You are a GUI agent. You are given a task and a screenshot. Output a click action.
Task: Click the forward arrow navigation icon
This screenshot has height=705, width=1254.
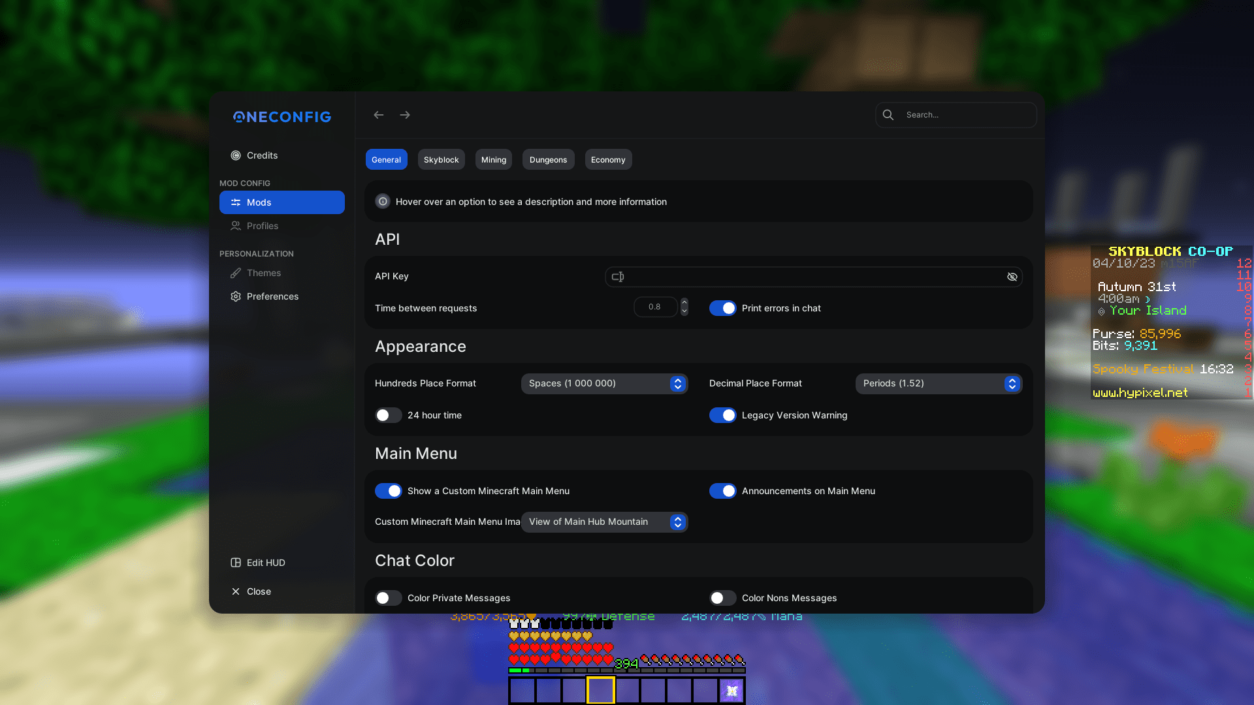tap(405, 115)
